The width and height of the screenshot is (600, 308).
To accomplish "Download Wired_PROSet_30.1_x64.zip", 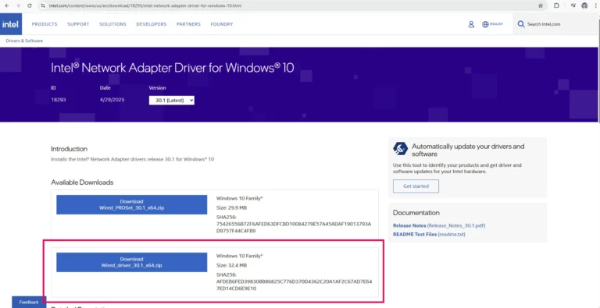I will (x=131, y=204).
